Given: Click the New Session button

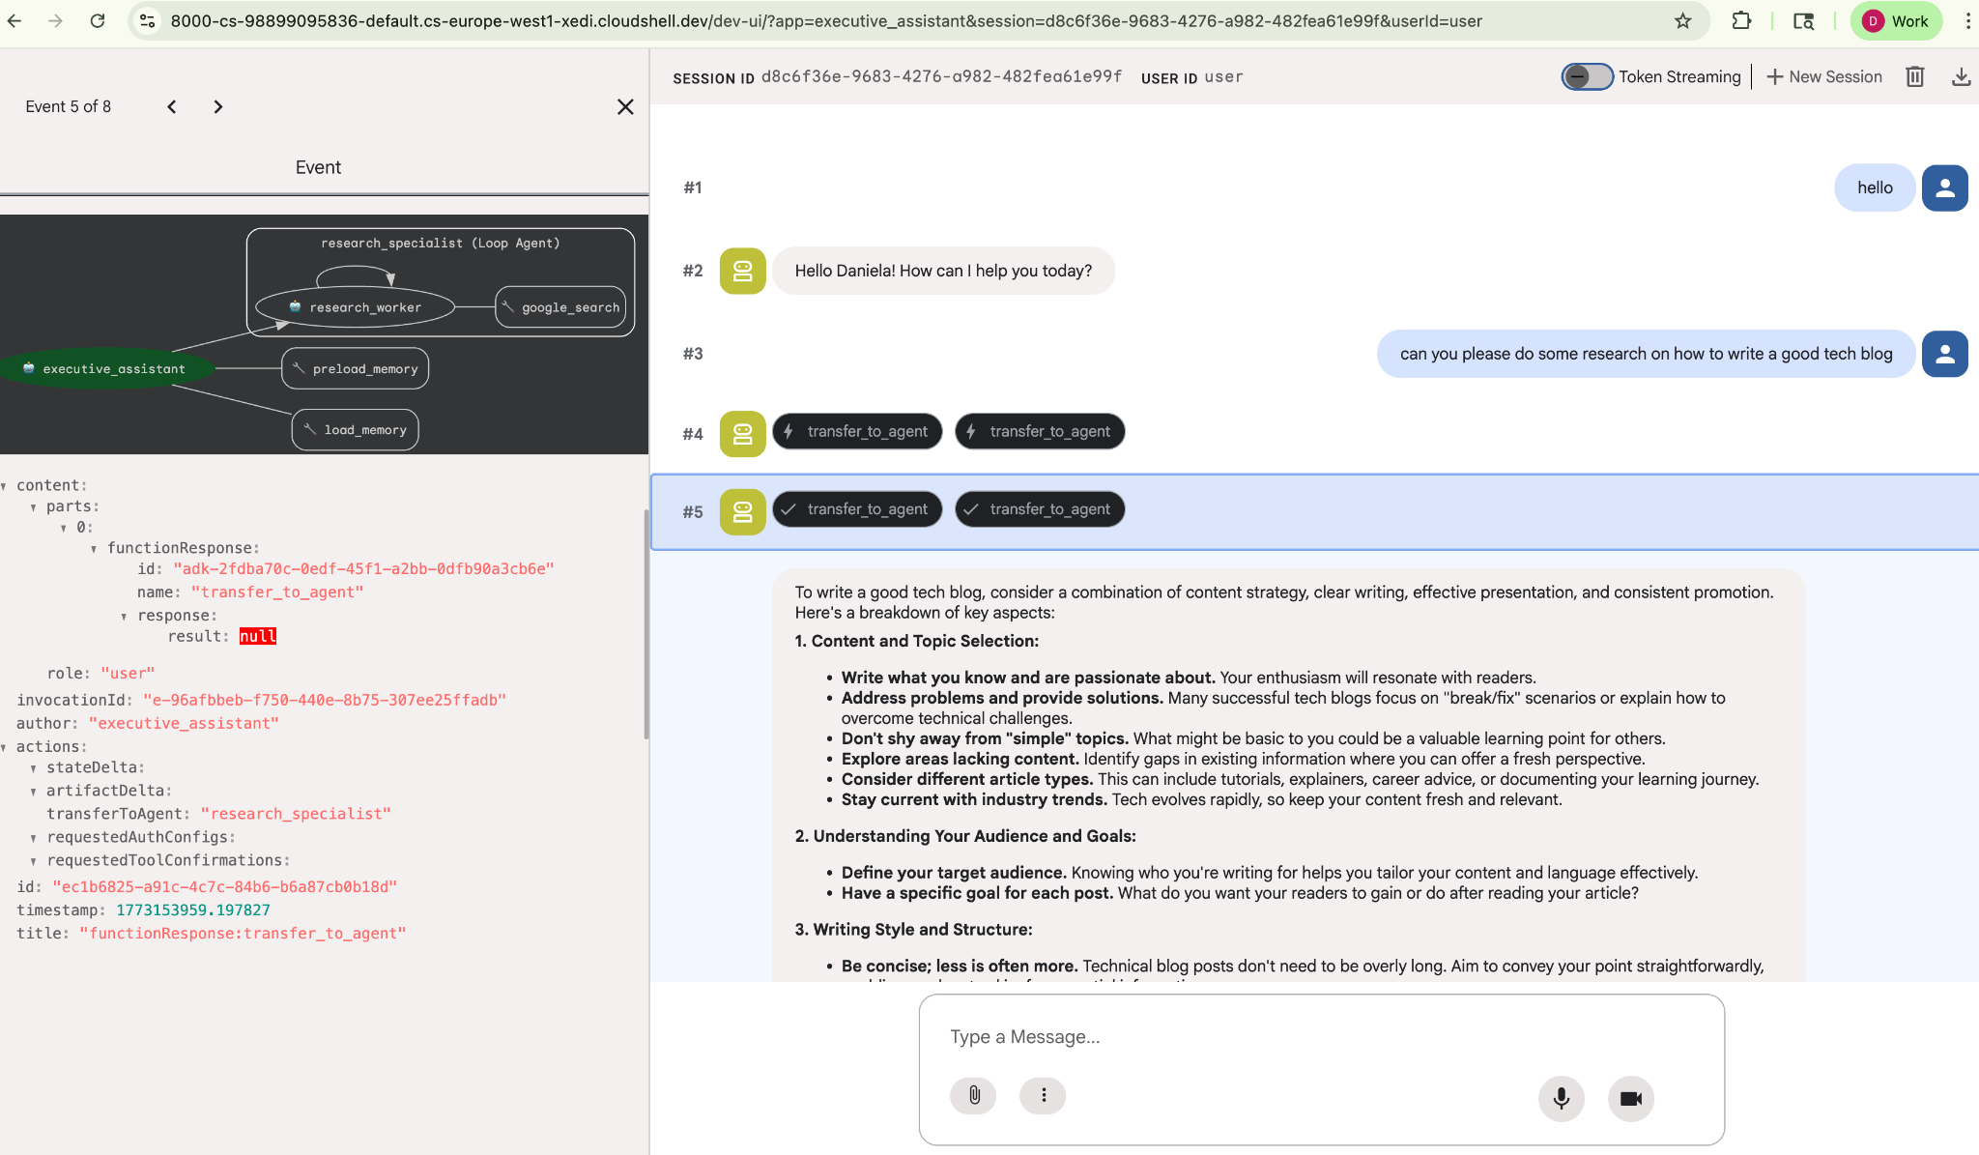Looking at the screenshot, I should pyautogui.click(x=1823, y=76).
